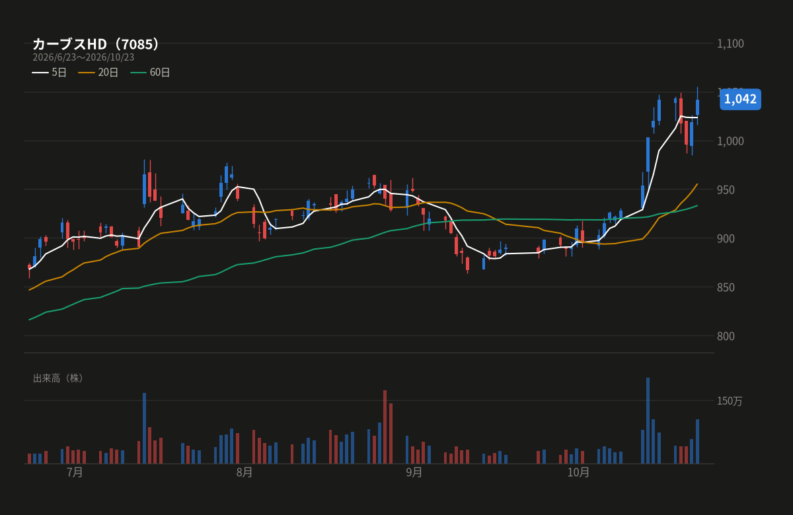This screenshot has height=515, width=793.
Task: Click the tallest red volume bar in late August
Action: [385, 427]
